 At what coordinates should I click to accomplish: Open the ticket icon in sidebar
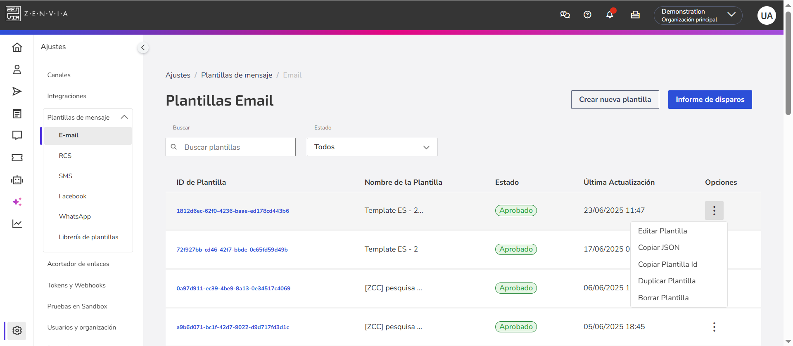pyautogui.click(x=17, y=158)
